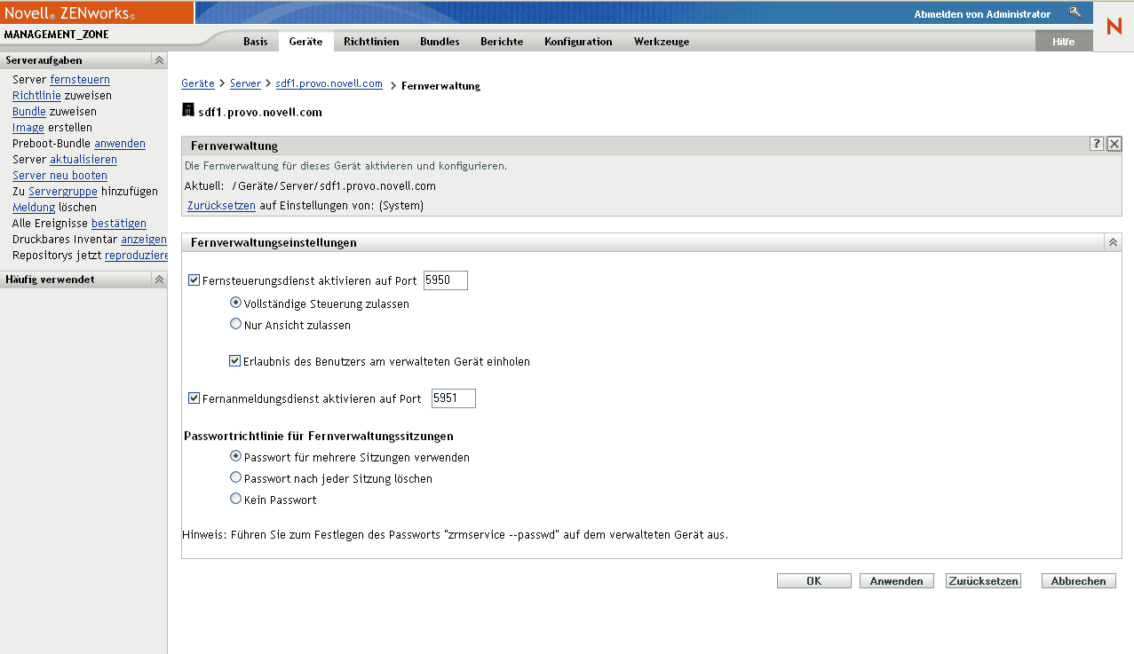Click the Preboot-Bundle anwenden link
Image resolution: width=1134 pixels, height=654 pixels.
click(120, 144)
